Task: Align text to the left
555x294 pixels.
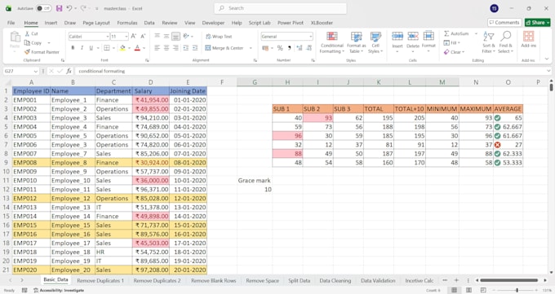Action: pos(158,48)
